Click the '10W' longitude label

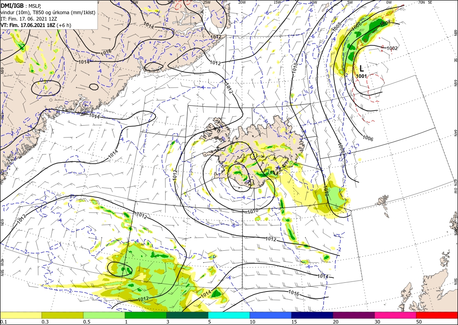[x=313, y=2]
